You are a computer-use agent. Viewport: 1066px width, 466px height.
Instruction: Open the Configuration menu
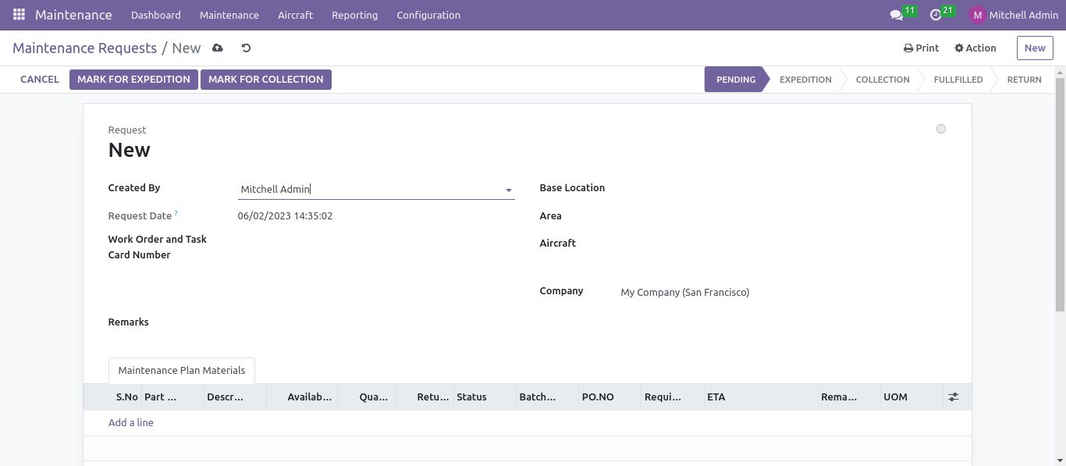tap(428, 15)
